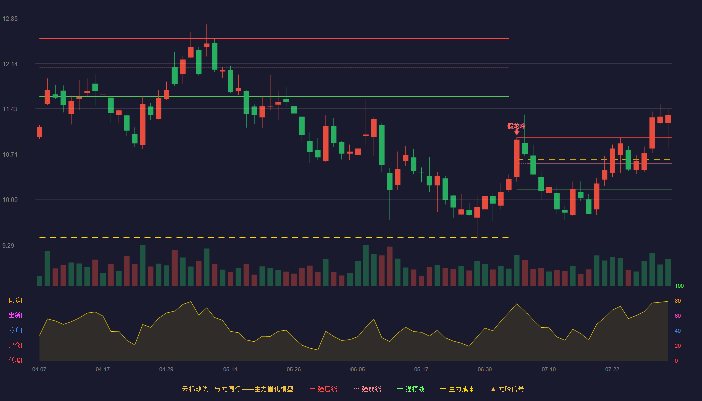Click the blue 40 indicator axis value

click(678, 331)
